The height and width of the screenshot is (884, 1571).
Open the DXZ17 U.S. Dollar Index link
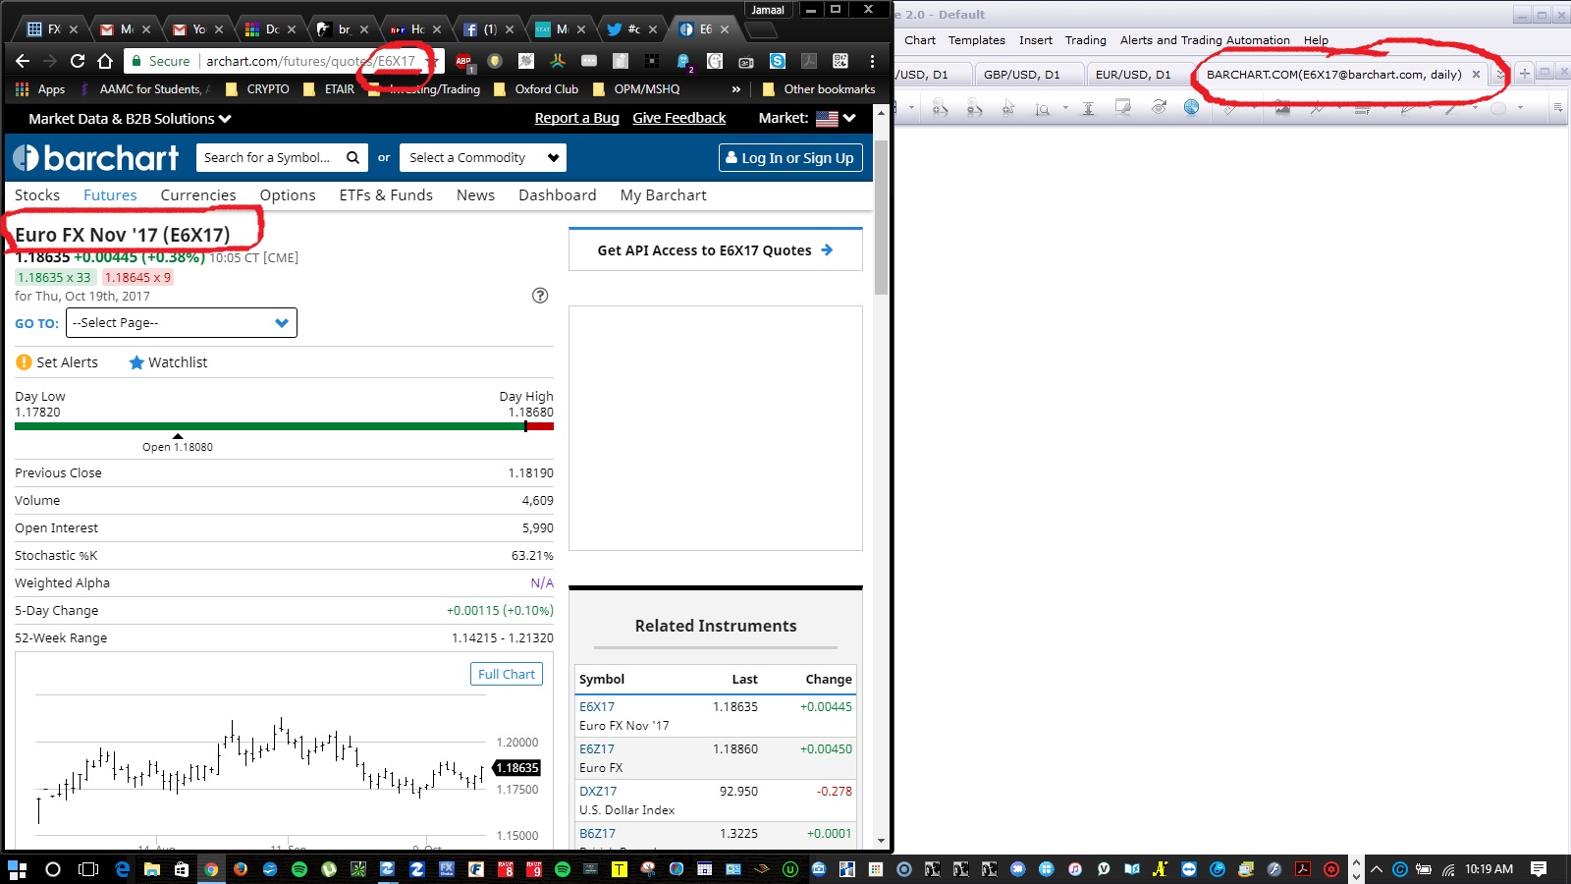tap(598, 791)
